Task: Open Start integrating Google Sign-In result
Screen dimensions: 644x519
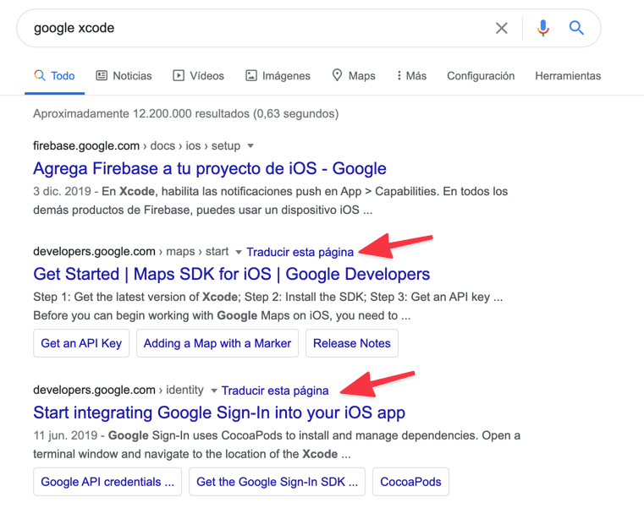Action: (219, 412)
